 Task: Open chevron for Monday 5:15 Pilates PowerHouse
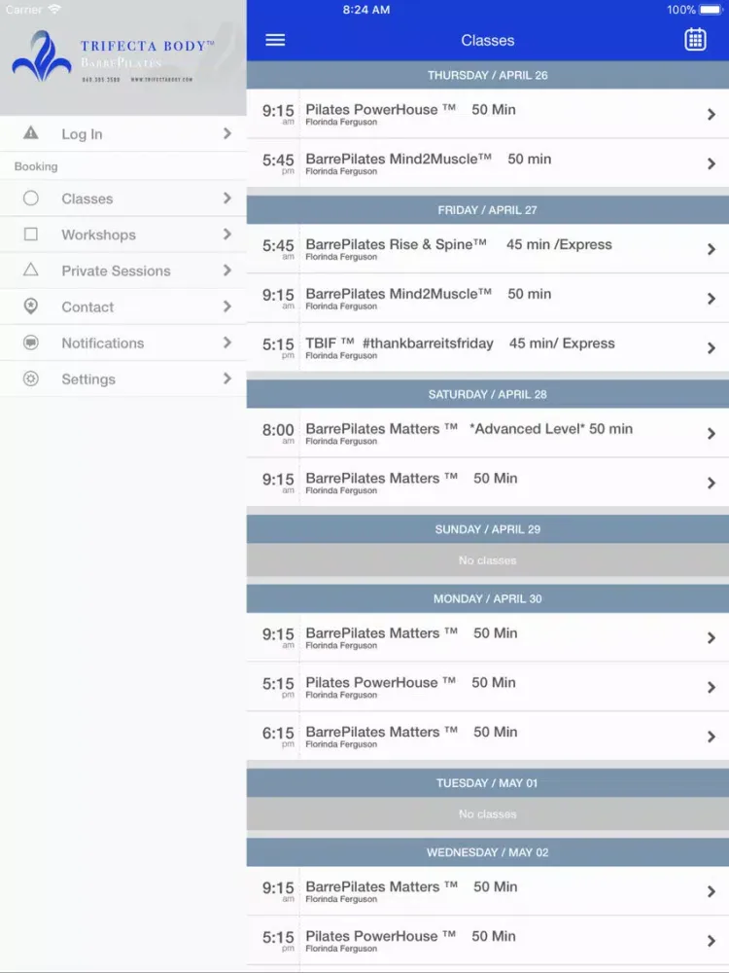tap(712, 687)
